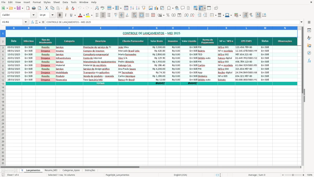This screenshot has width=314, height=177.
Task: Switch to the Resumo_MEI sheet tab
Action: point(51,170)
